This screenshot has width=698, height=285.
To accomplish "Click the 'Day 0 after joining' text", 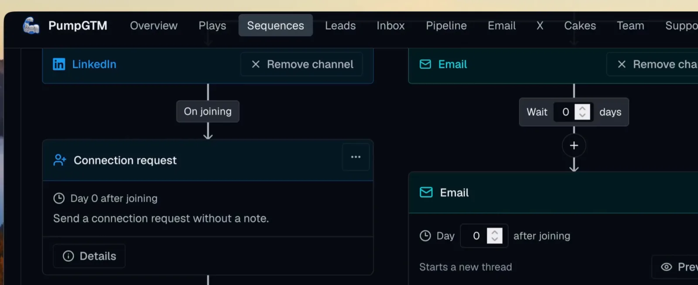I will [114, 199].
